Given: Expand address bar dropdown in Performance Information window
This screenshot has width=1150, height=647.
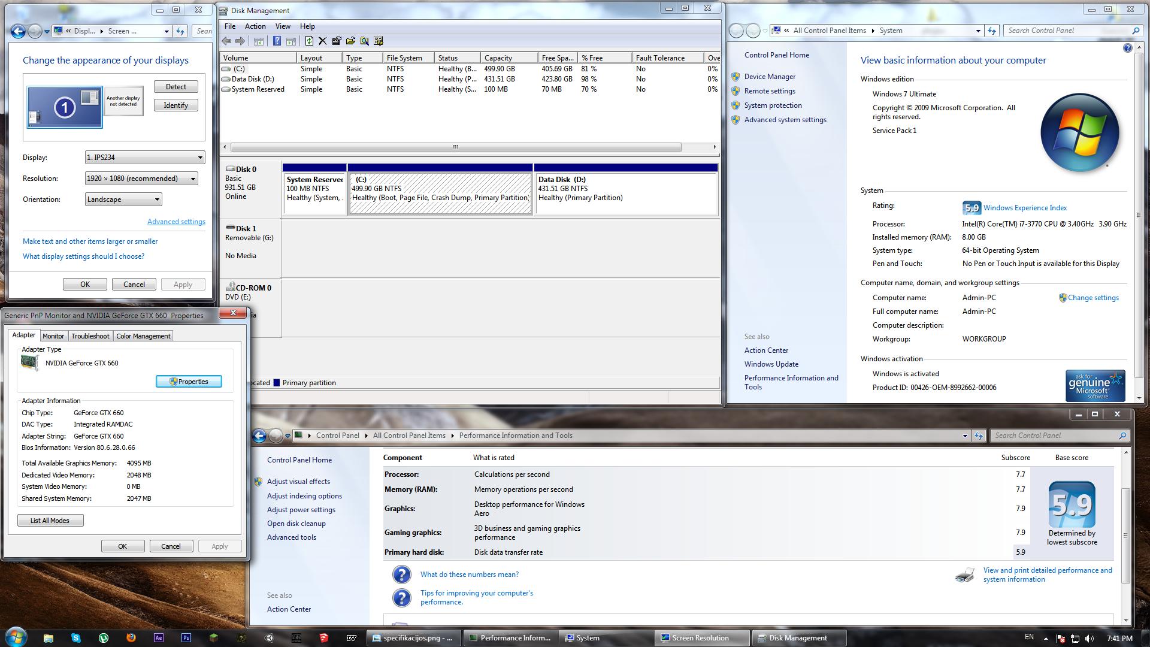Looking at the screenshot, I should click(x=965, y=436).
